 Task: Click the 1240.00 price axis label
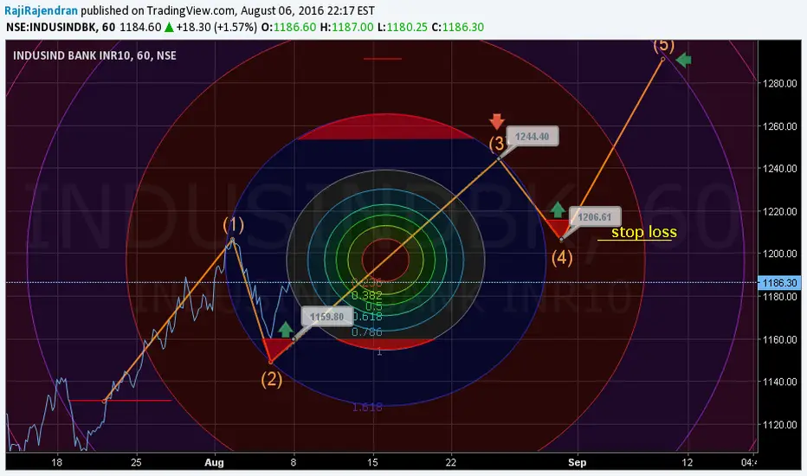pos(779,169)
